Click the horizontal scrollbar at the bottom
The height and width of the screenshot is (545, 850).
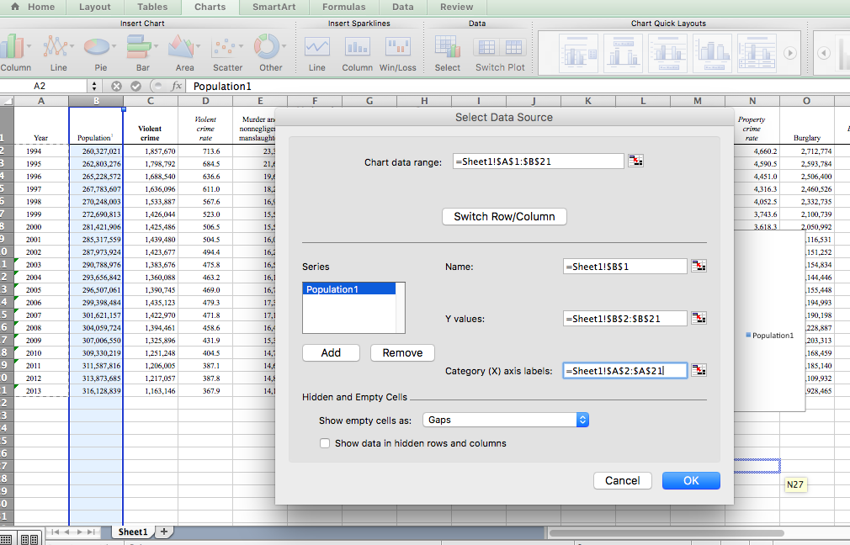665,532
